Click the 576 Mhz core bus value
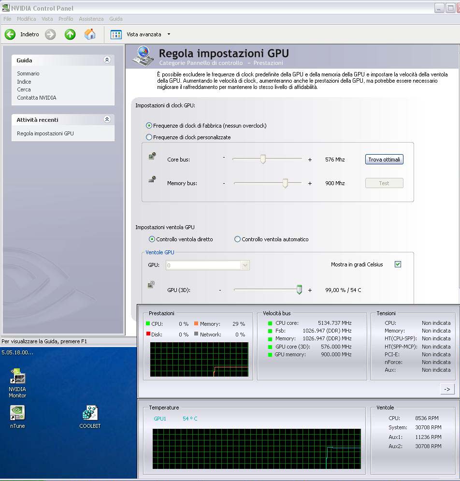 click(x=335, y=160)
